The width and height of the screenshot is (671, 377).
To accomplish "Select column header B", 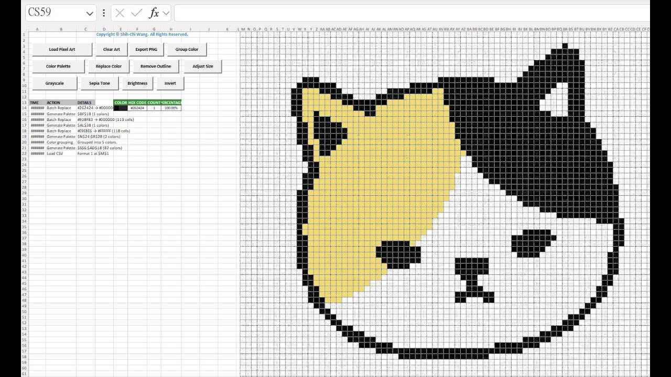I will click(61, 29).
